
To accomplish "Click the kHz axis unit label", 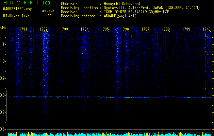I will click(3, 28).
